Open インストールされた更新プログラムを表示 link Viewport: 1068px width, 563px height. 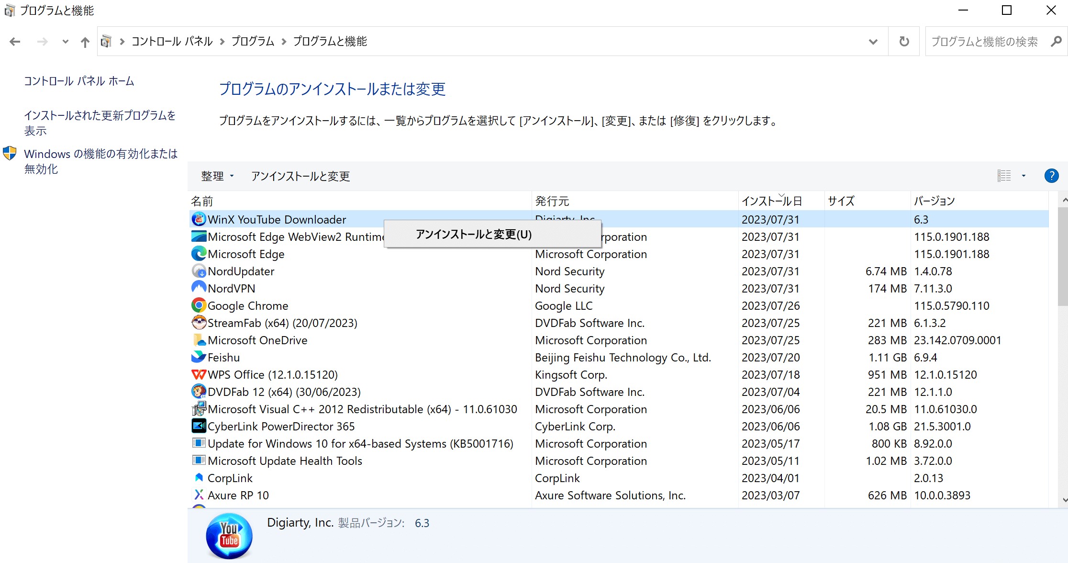tap(100, 123)
